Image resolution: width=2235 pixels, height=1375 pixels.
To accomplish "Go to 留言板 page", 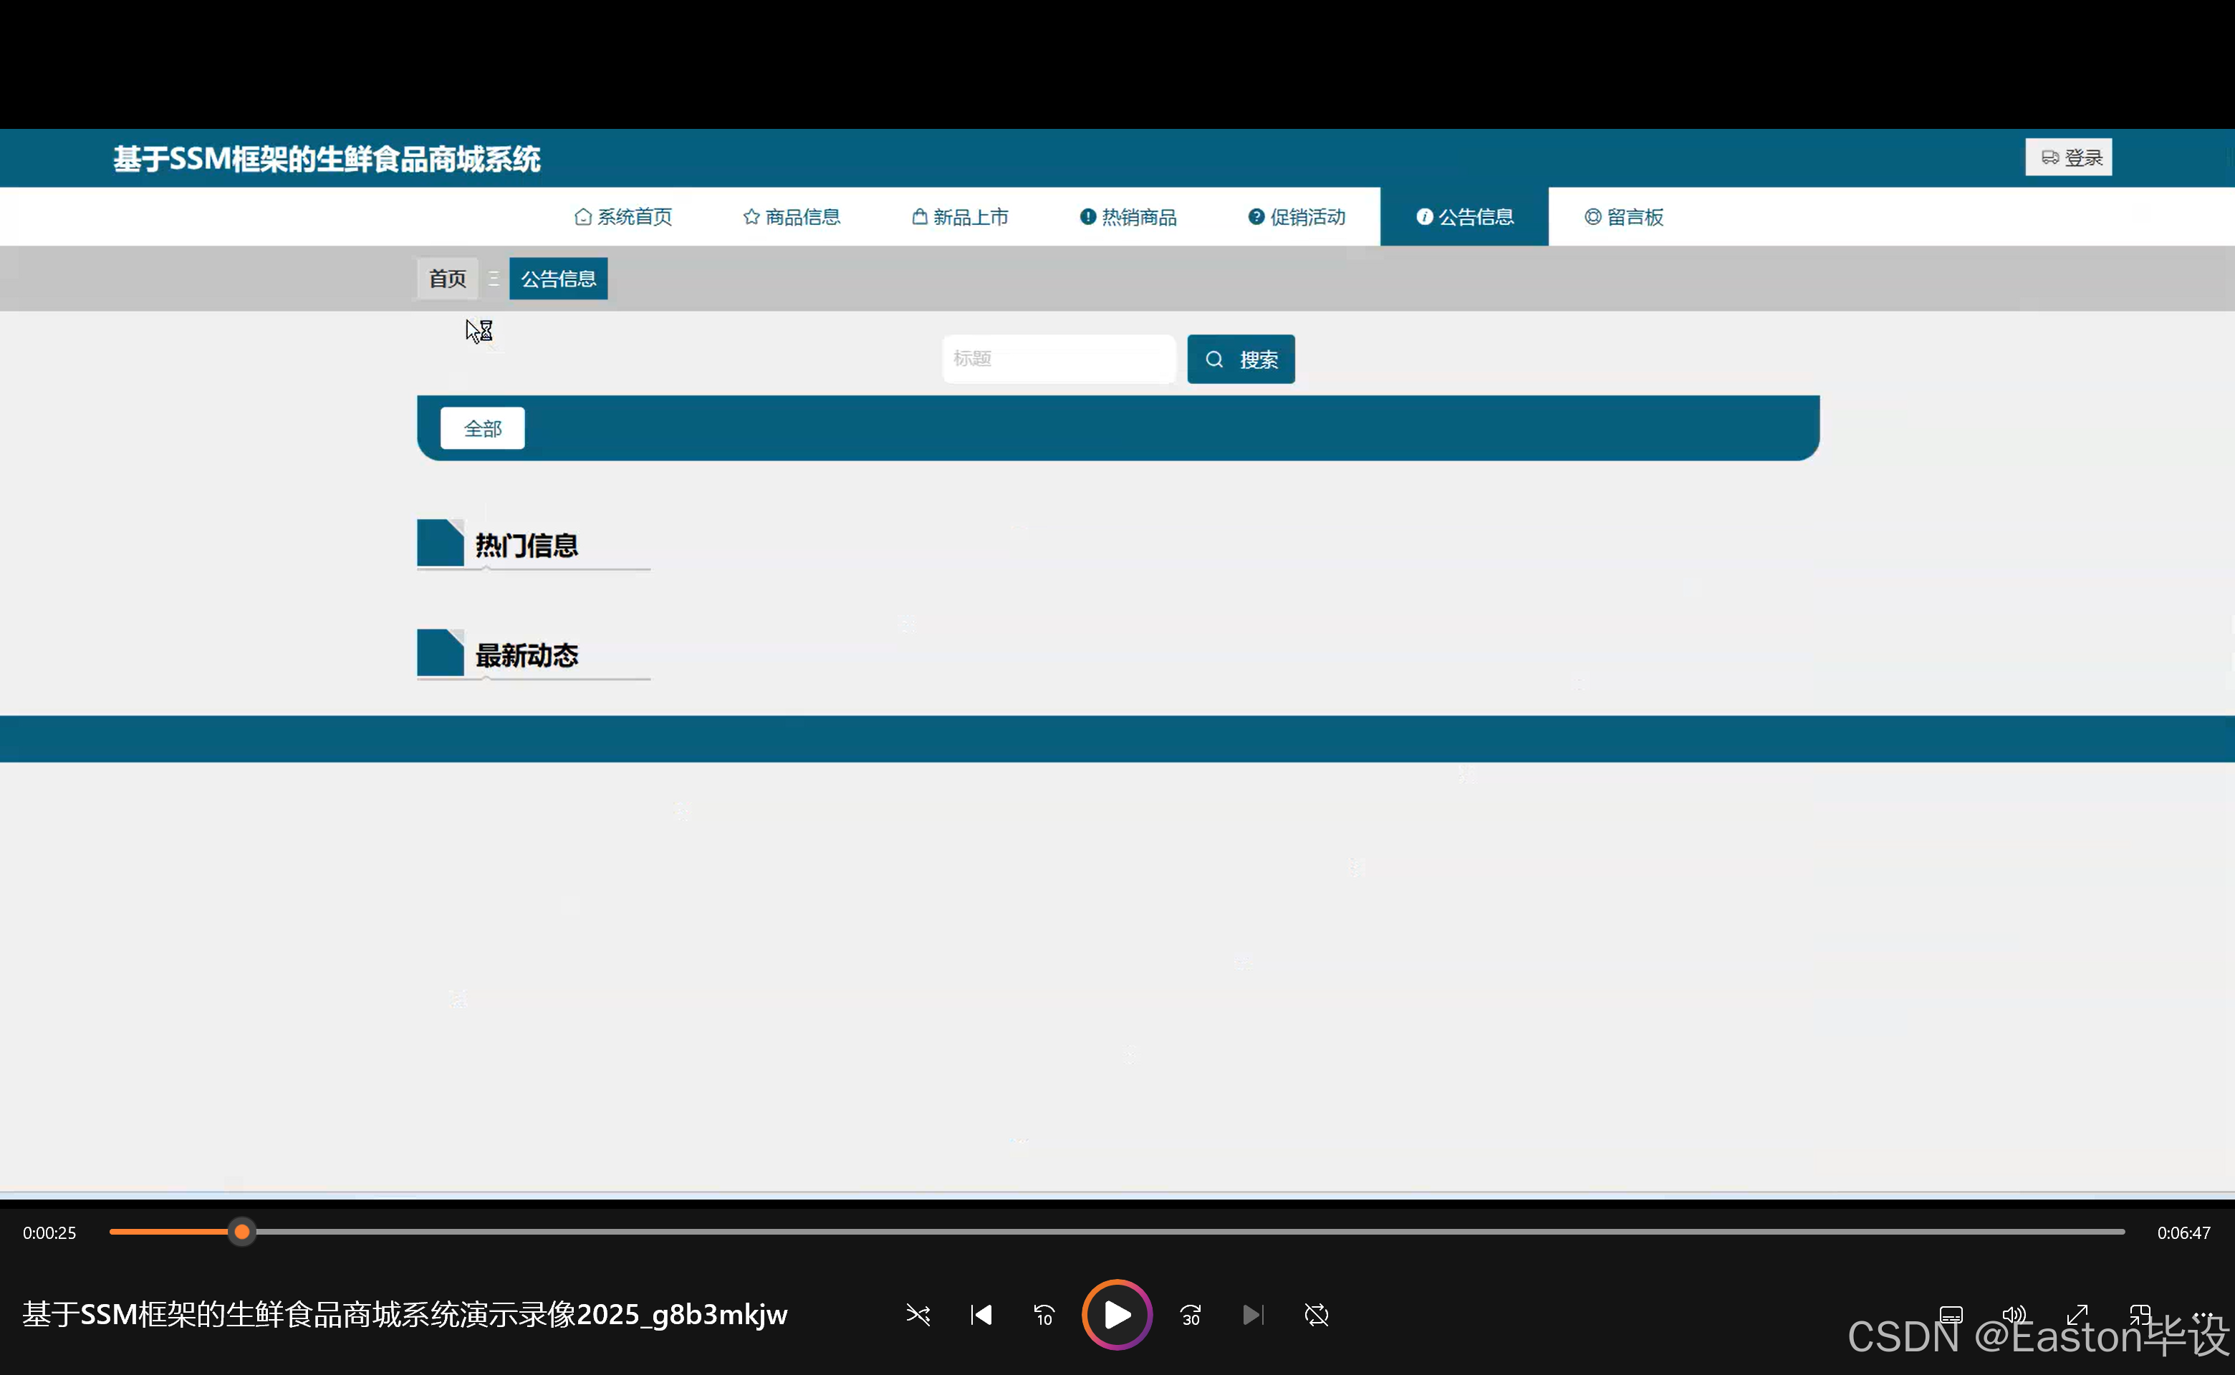I will pos(1624,216).
